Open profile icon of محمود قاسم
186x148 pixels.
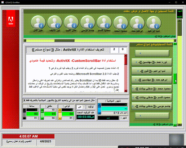click(104, 23)
